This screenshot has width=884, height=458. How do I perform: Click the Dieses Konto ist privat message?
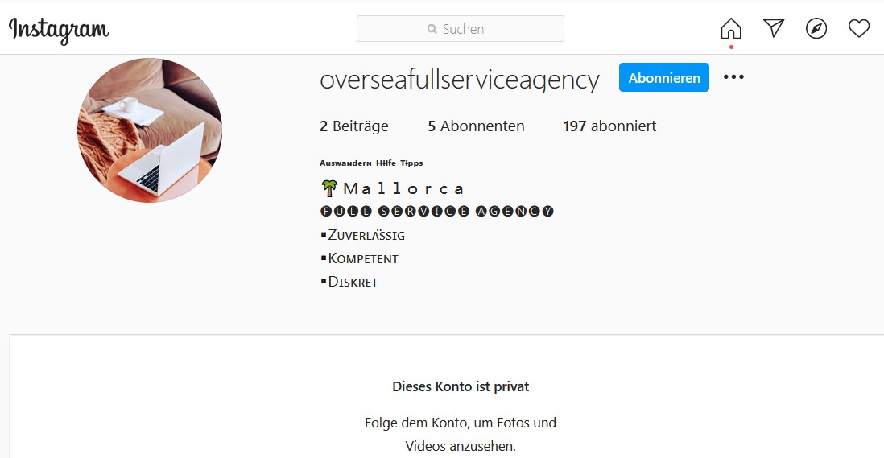pos(461,386)
